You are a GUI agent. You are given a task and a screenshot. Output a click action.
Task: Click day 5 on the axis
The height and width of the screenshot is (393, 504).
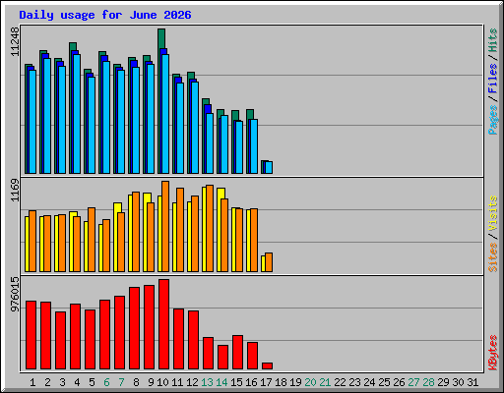coord(92,382)
